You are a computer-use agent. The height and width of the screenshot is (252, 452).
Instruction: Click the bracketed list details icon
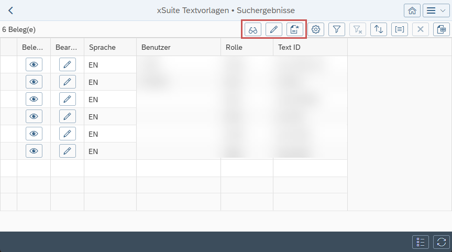point(400,29)
